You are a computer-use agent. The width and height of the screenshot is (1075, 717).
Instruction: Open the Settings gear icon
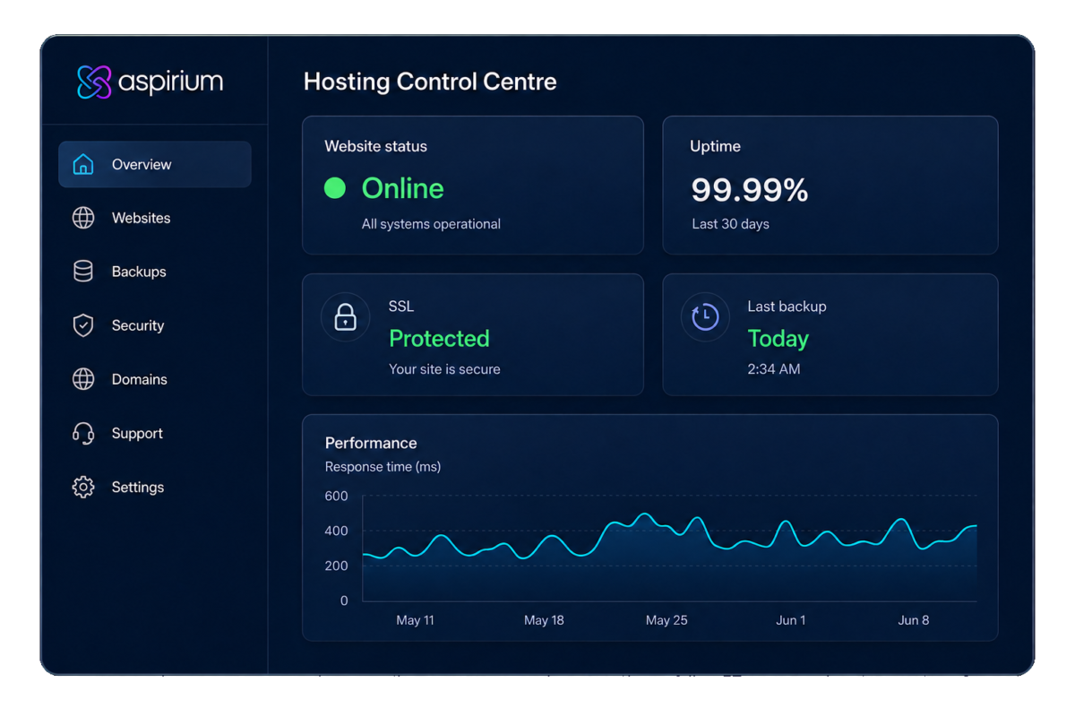83,488
